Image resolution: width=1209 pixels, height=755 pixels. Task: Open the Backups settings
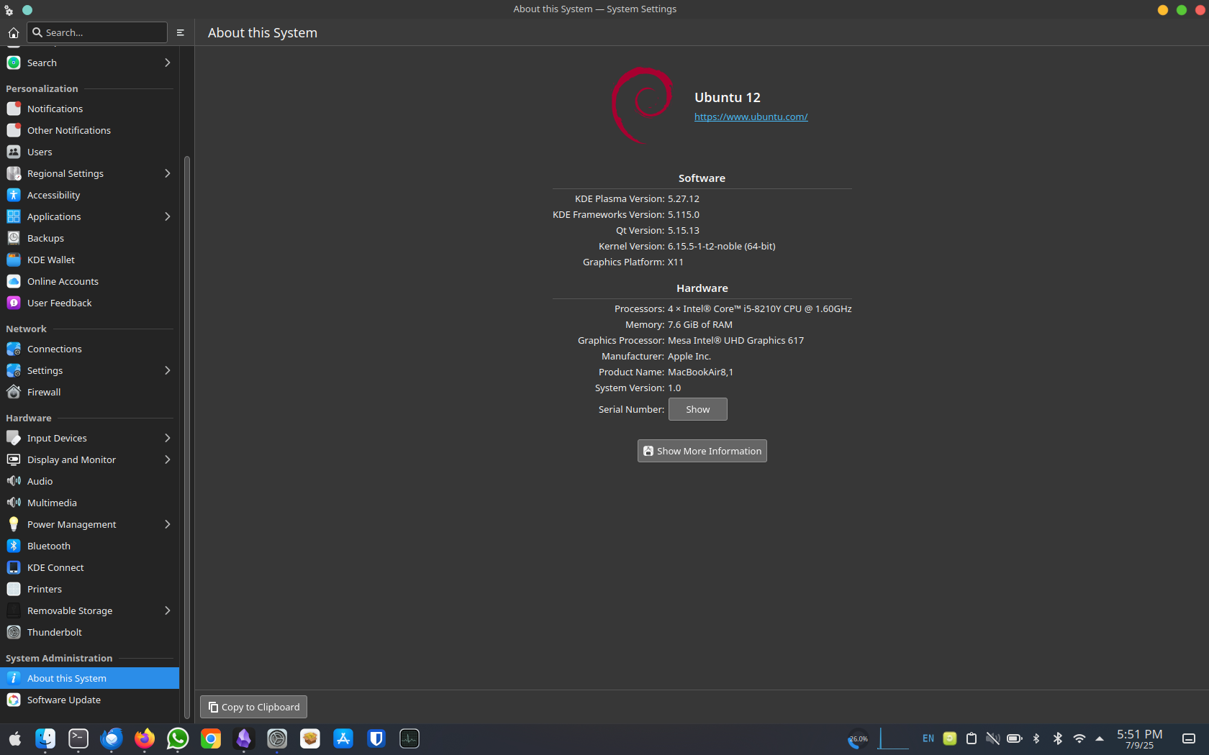click(89, 238)
